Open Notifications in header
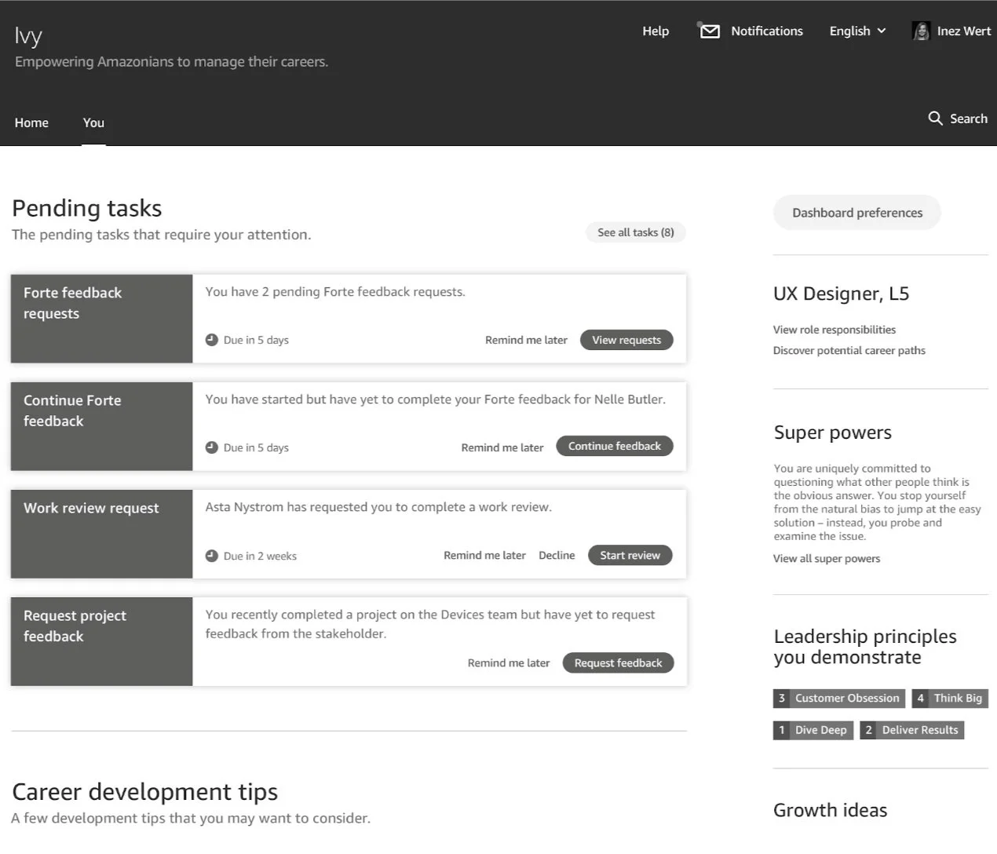 pyautogui.click(x=767, y=31)
